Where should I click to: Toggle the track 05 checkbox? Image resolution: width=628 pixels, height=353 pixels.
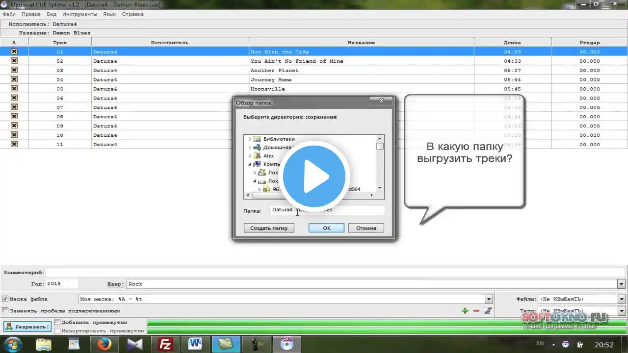(x=14, y=89)
